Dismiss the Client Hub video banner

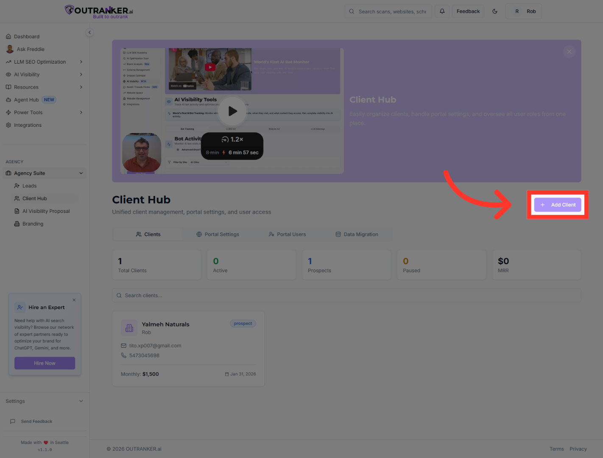coord(569,52)
